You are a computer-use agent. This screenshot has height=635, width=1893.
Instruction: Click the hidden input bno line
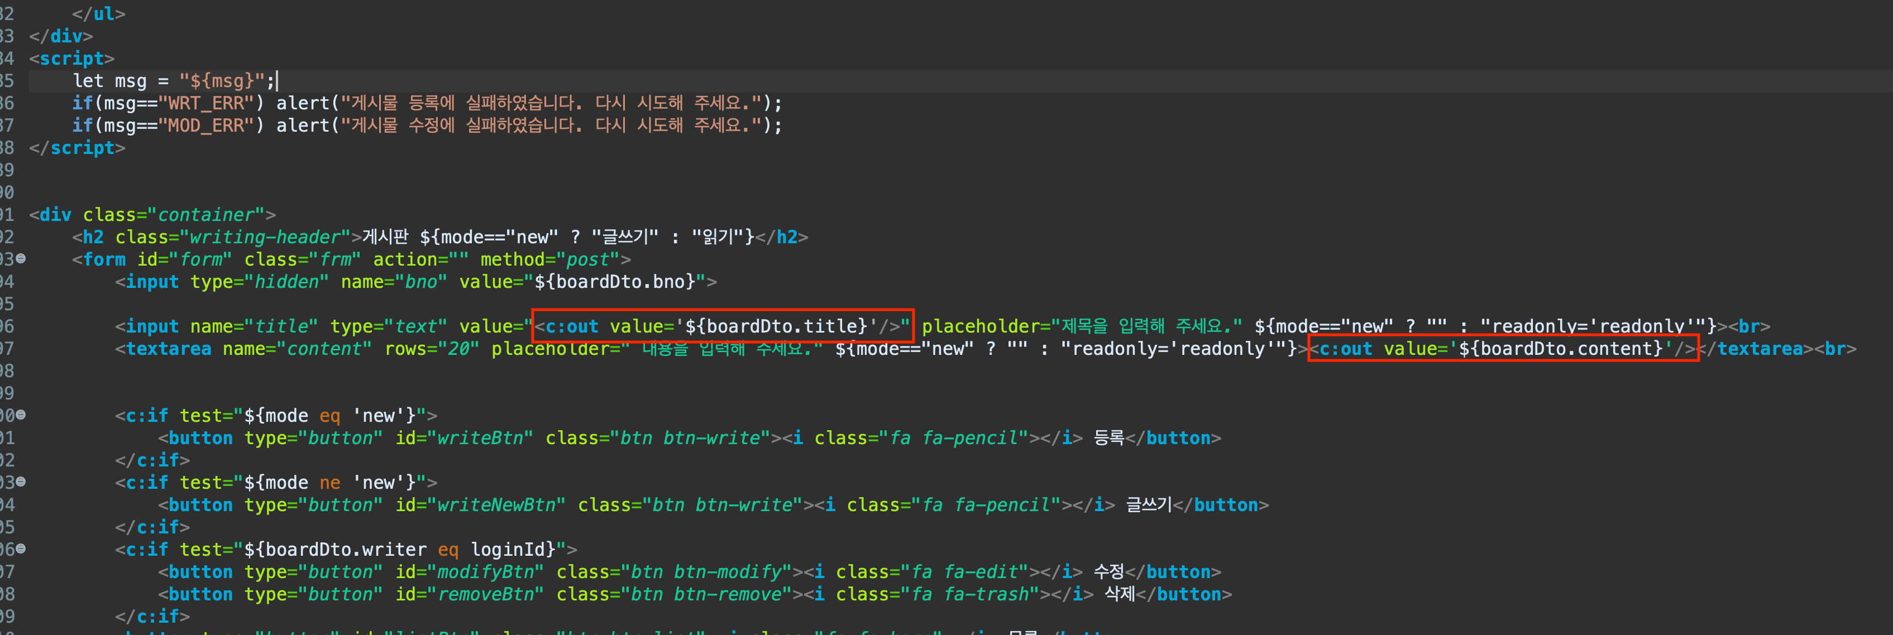[x=415, y=282]
